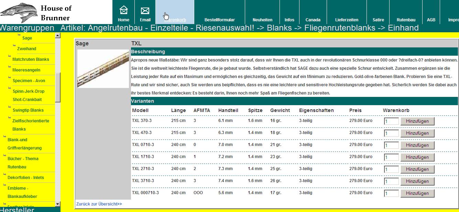Open Bestellformular in the top menu
The image size is (459, 212).
[219, 20]
